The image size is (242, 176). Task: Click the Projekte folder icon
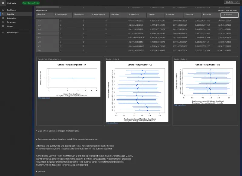pos(3,14)
